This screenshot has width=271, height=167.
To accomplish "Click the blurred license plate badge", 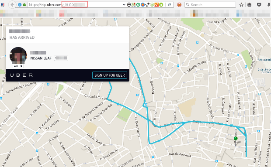I will (61, 58).
